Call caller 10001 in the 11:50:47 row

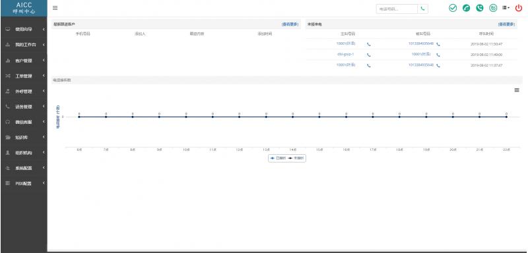coord(369,44)
